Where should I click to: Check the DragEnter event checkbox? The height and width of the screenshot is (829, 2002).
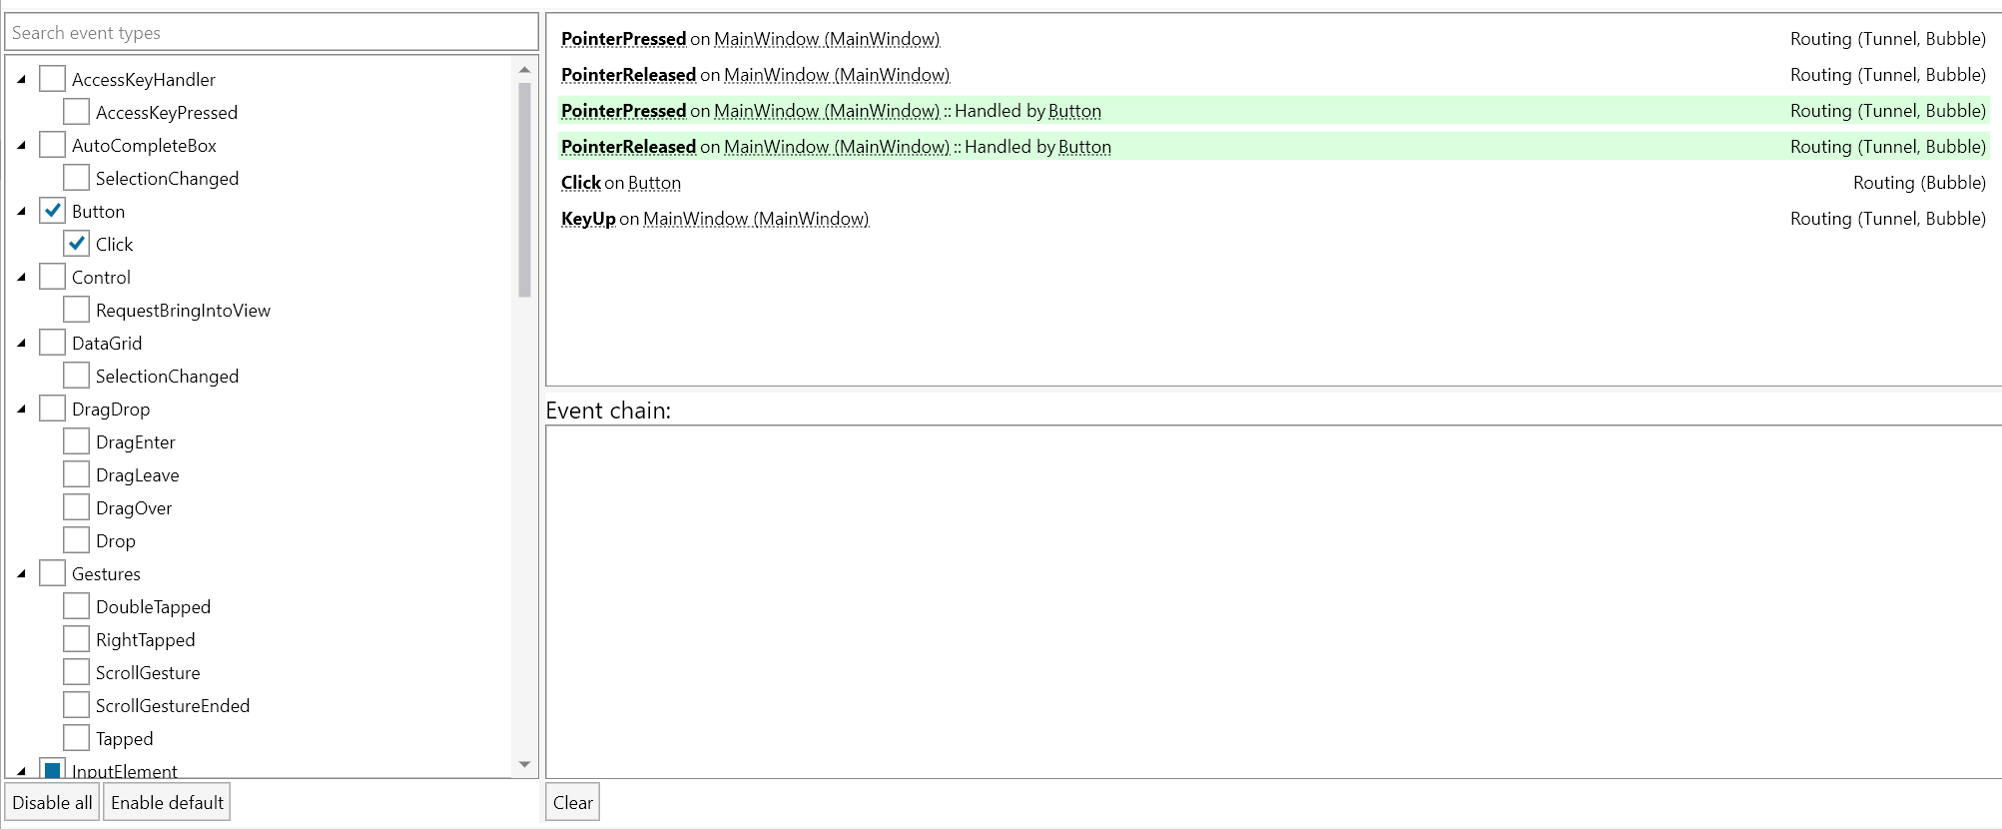[x=77, y=441]
